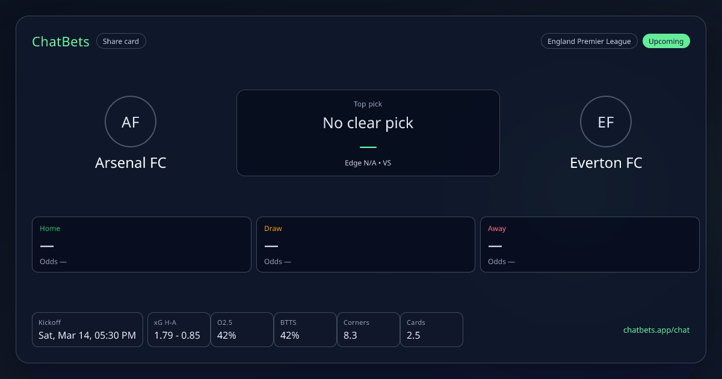Screen dimensions: 722x379
Task: Click the BTTS stat tile
Action: [305, 330]
